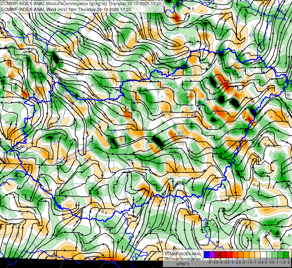Click the -3.5 value on the legend scale
This screenshot has height=268, width=292.
point(226,262)
